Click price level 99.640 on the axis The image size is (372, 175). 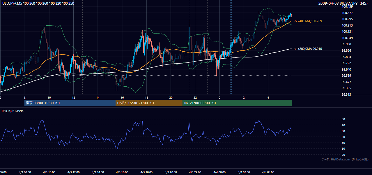pos(347,69)
